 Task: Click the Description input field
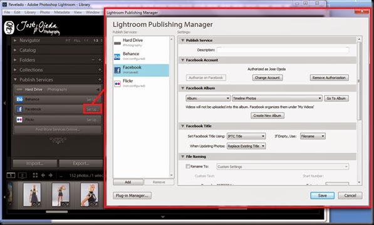tap(283, 50)
